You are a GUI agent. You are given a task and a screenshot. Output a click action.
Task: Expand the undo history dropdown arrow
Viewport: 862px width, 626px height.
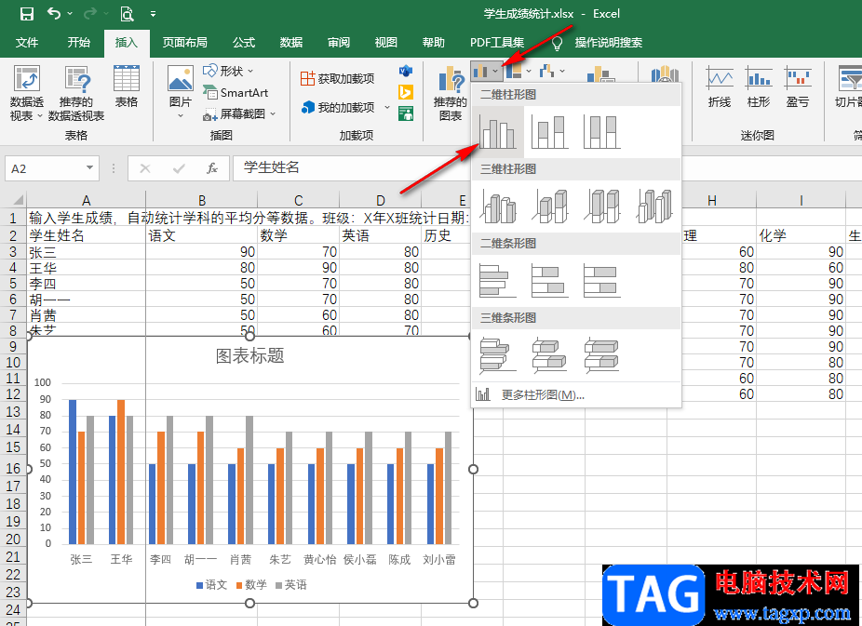click(70, 13)
